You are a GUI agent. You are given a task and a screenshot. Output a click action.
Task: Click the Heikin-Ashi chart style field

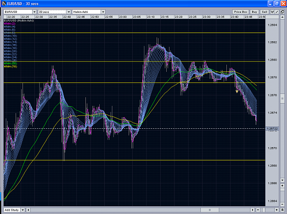click(x=87, y=12)
